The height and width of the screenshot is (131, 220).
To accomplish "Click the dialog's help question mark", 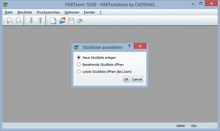I will coord(129,46).
